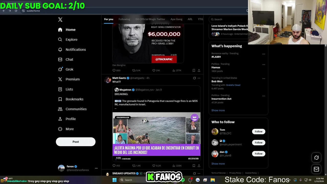Open account menu next to fanos
The width and height of the screenshot is (327, 184).
click(96, 168)
